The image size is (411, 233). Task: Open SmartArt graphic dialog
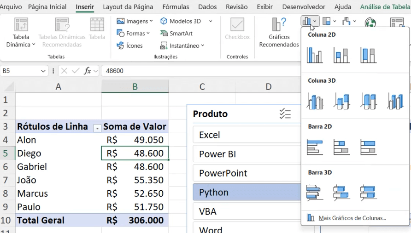[176, 33]
